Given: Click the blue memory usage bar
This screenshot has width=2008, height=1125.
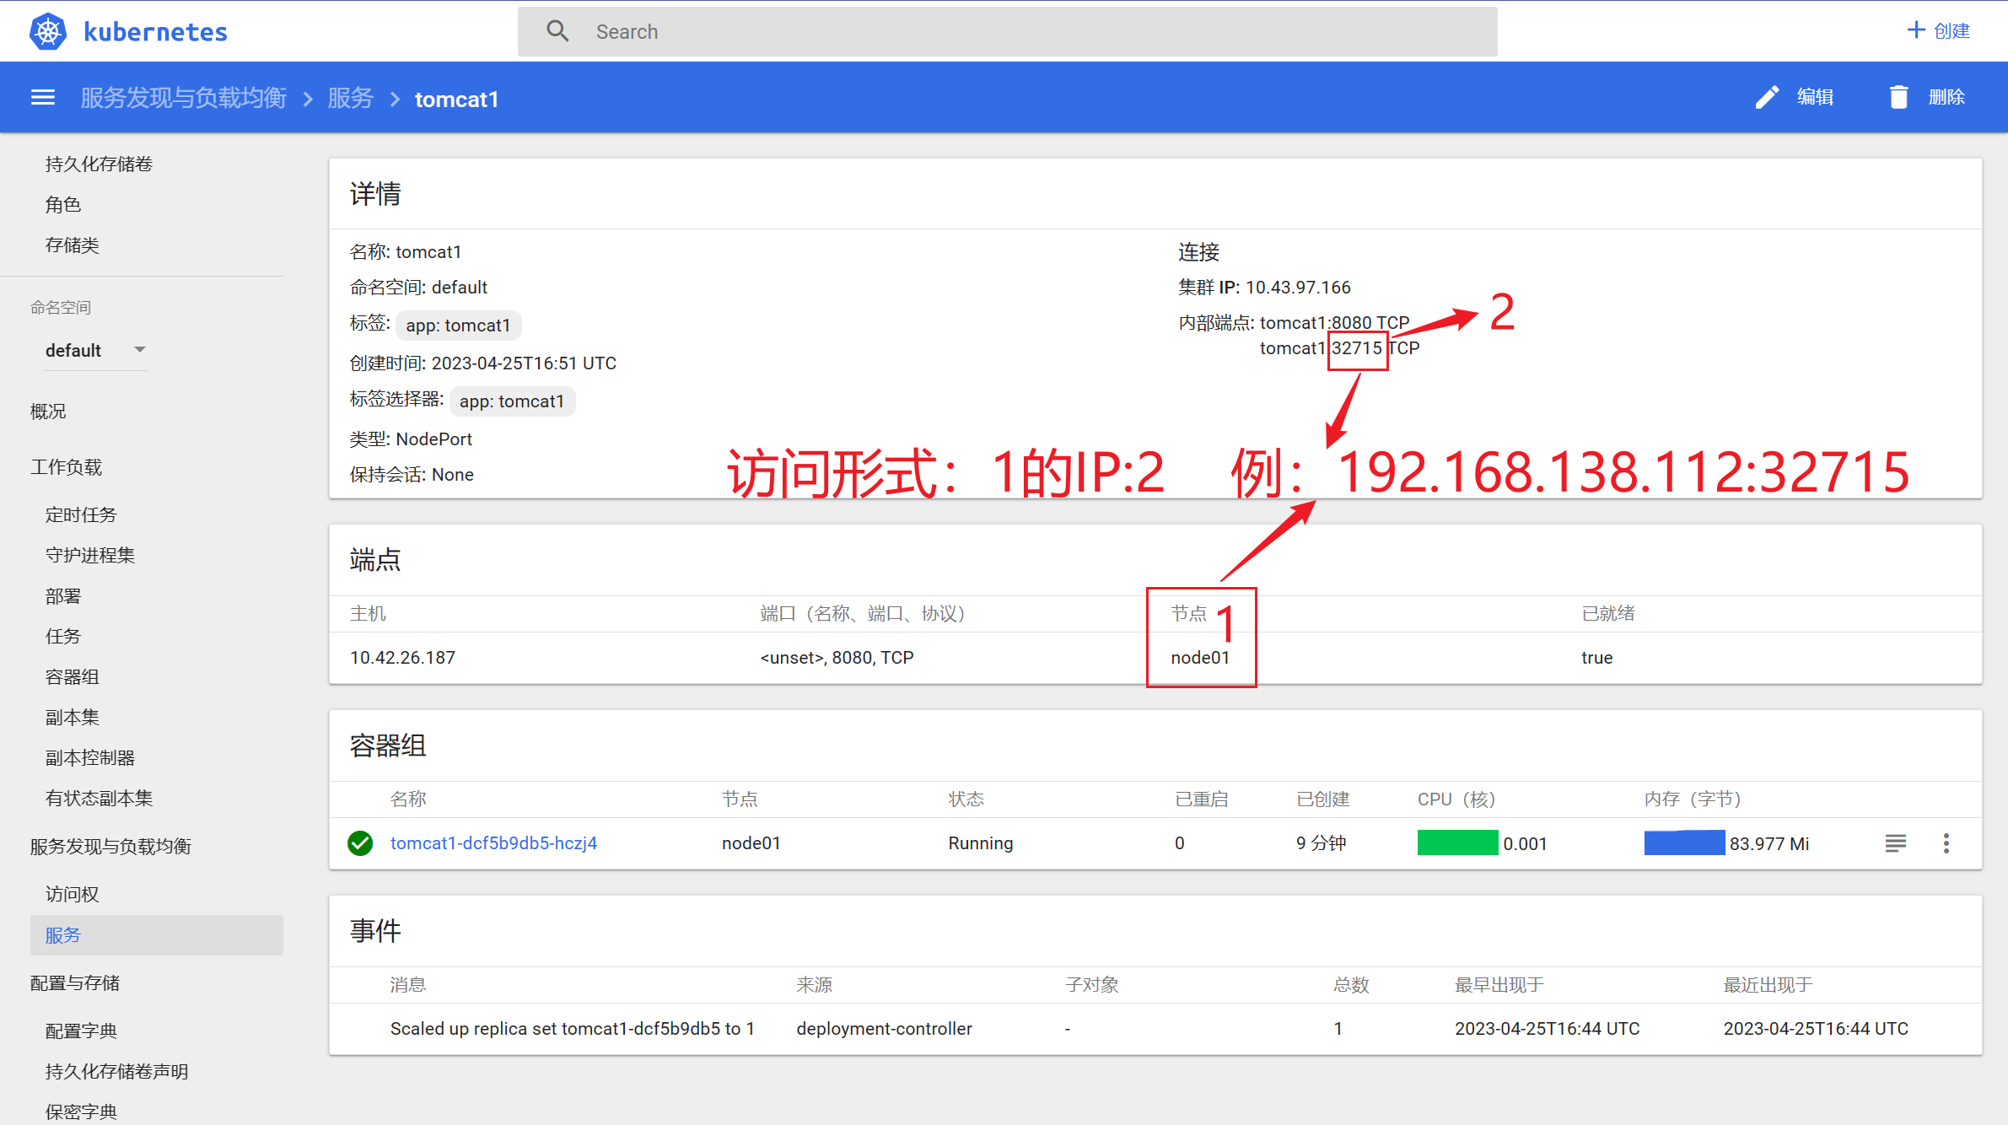Looking at the screenshot, I should [x=1683, y=842].
